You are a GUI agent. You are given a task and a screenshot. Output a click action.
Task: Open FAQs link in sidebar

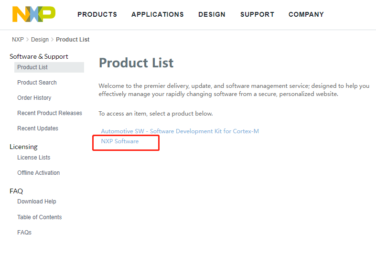tap(24, 233)
